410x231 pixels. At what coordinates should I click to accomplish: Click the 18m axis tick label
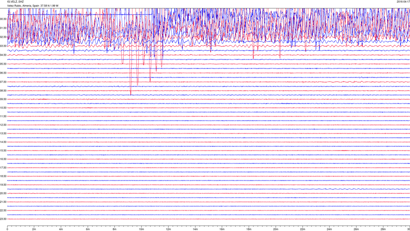249,229
